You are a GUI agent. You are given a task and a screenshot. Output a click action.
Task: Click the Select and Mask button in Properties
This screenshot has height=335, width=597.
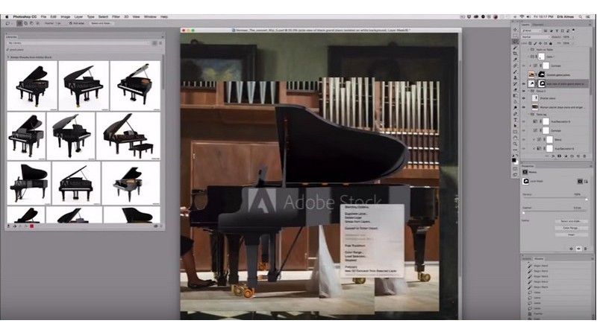coord(571,221)
